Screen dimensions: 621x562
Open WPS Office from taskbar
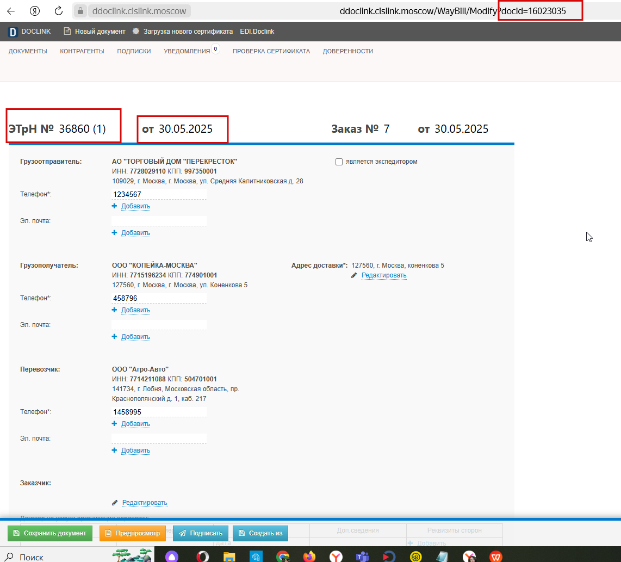click(x=495, y=557)
